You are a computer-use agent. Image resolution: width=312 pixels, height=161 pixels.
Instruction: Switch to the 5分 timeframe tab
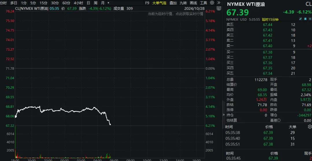pos(33,3)
